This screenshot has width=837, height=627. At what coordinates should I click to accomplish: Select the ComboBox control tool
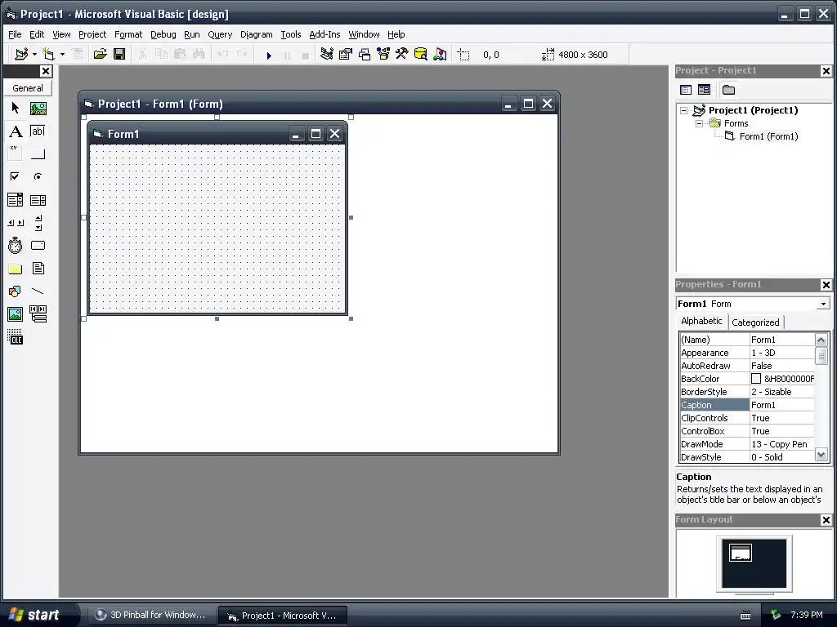(x=16, y=200)
